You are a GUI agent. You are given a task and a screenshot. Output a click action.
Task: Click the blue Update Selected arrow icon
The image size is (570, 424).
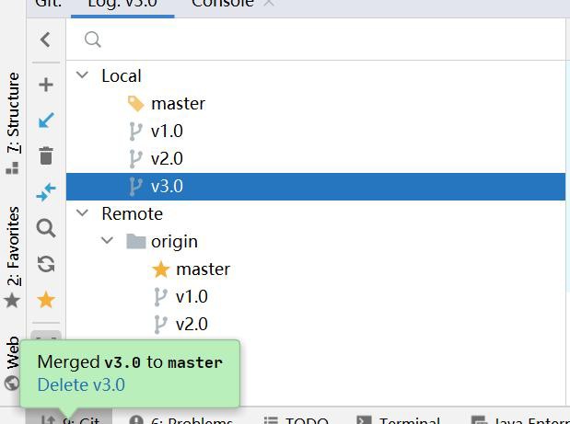coord(45,120)
